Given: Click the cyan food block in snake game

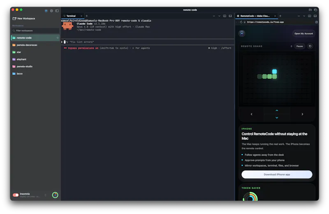Looking at the screenshot, I should click(x=274, y=72).
